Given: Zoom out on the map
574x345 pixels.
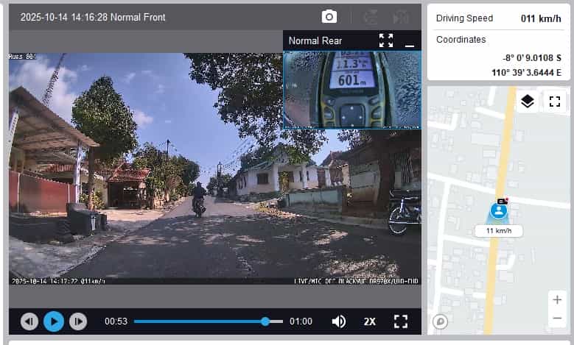Looking at the screenshot, I should tap(557, 318).
